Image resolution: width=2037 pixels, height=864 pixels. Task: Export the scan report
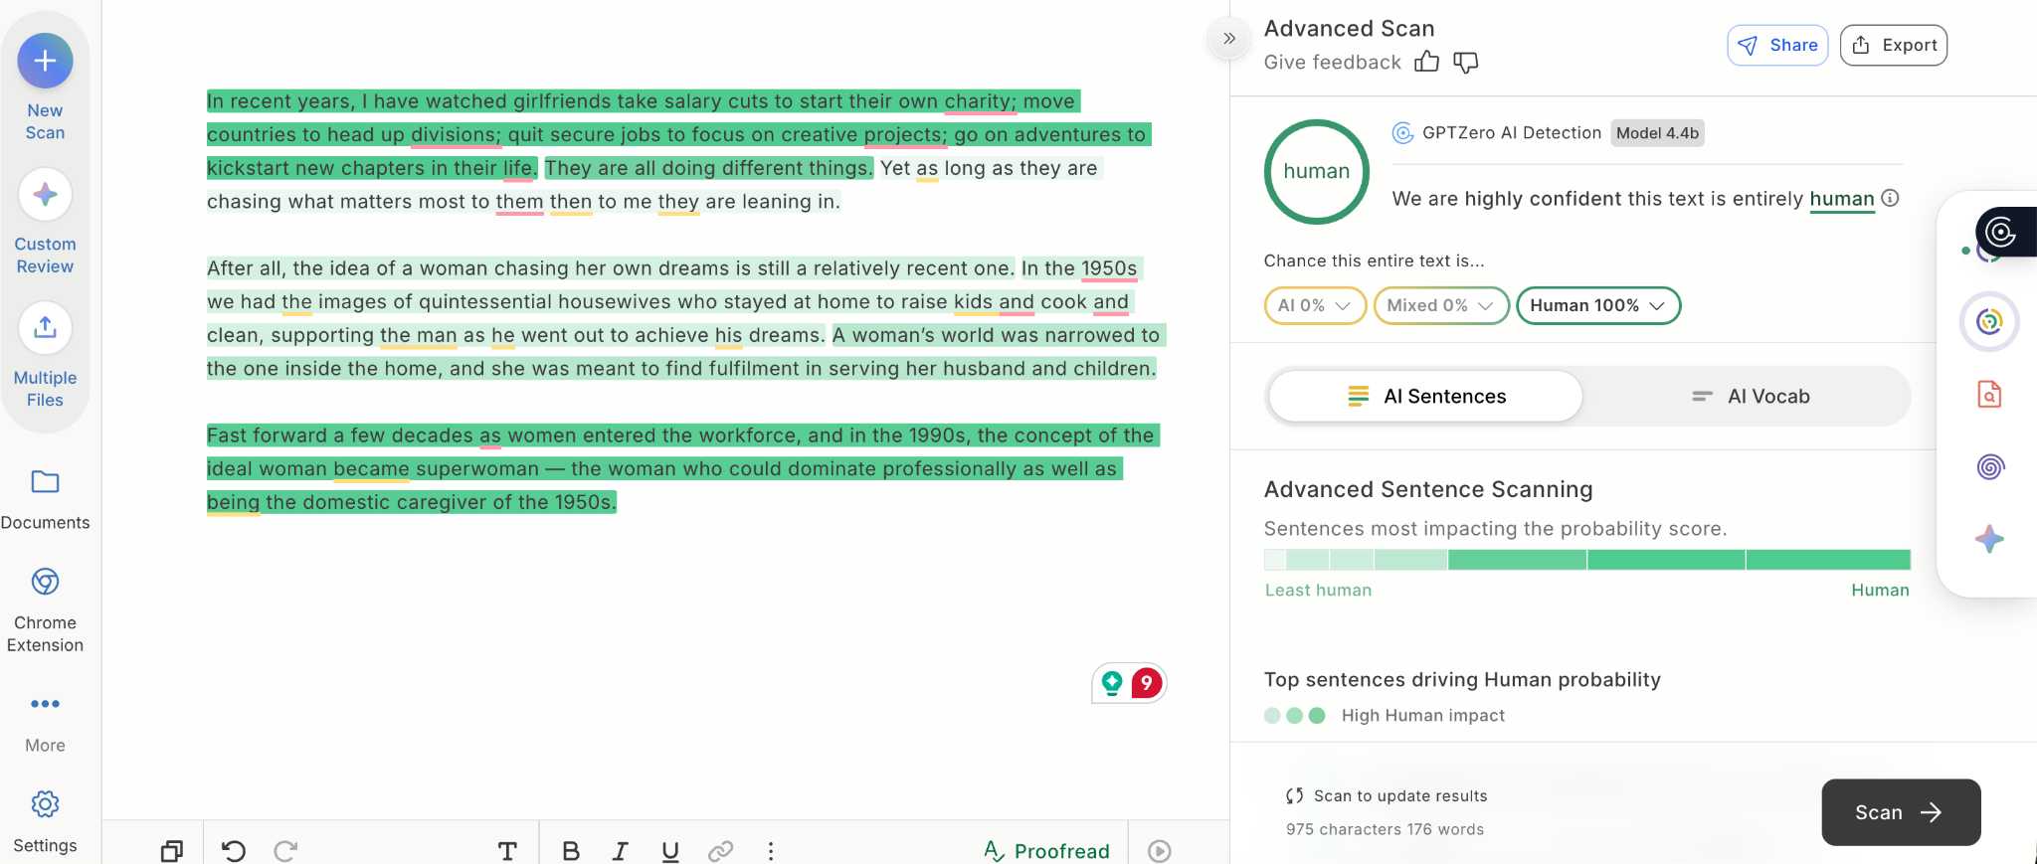point(1894,45)
